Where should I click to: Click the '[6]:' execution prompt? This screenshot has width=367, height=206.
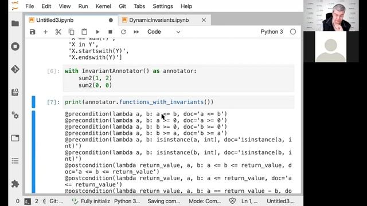coord(53,71)
